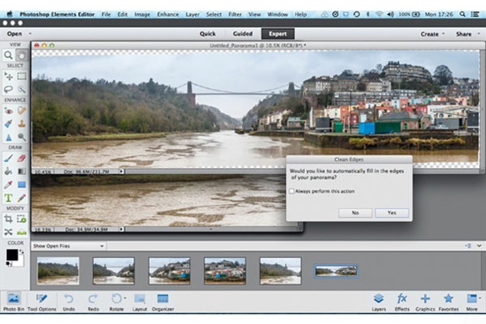Click the black foreground color swatch
Screen dimensions: 486x324
pyautogui.click(x=12, y=255)
